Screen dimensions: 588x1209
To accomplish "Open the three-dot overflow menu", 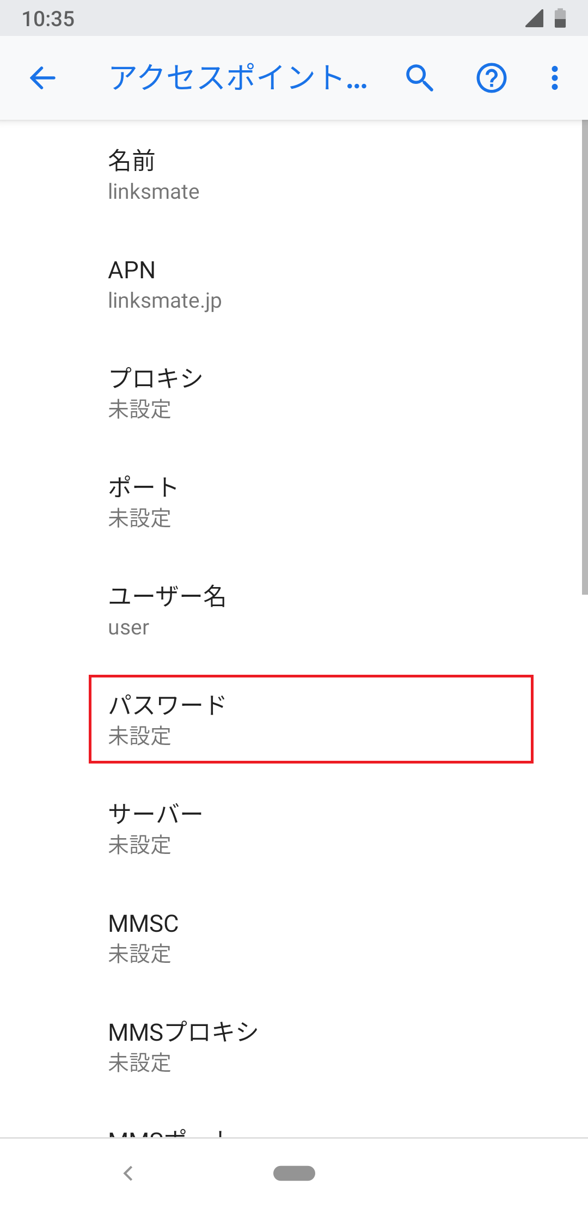I will 554,78.
